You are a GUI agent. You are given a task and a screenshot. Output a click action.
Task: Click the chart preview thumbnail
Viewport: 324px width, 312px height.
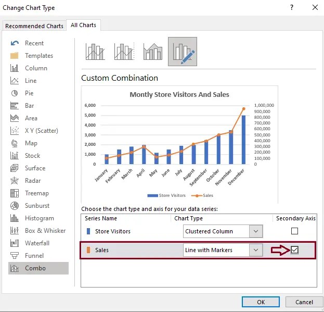tap(179, 144)
